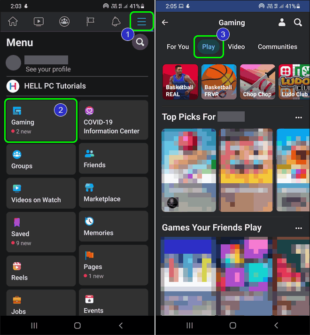Switch to the Communities tab
The width and height of the screenshot is (310, 335).
278,47
